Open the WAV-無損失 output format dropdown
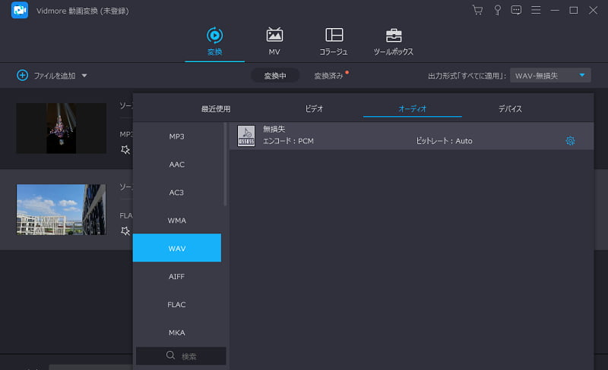The image size is (608, 370). pos(550,76)
